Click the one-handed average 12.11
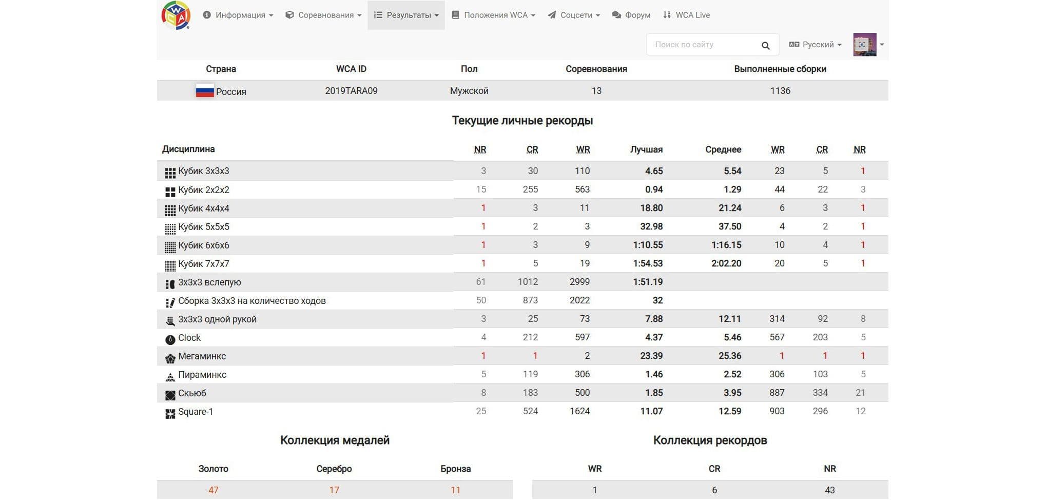The width and height of the screenshot is (1046, 500). pos(730,319)
